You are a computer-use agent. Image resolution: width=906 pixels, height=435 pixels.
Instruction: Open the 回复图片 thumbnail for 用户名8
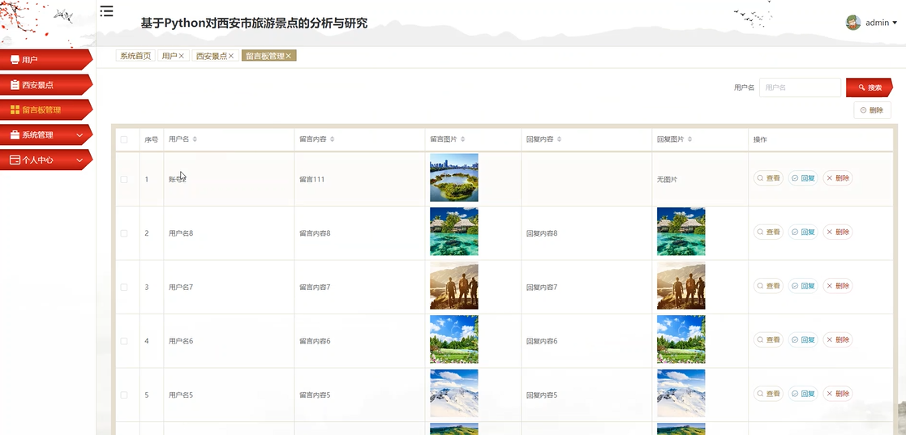(681, 232)
